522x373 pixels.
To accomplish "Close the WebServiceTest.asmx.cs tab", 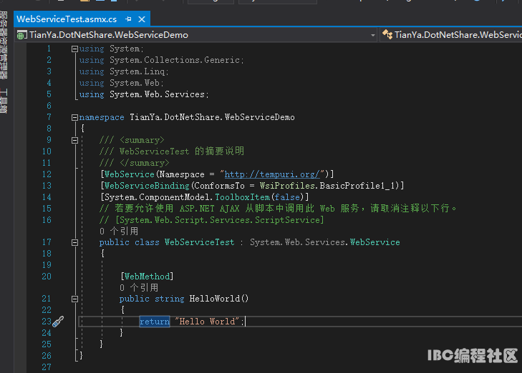I will (142, 19).
